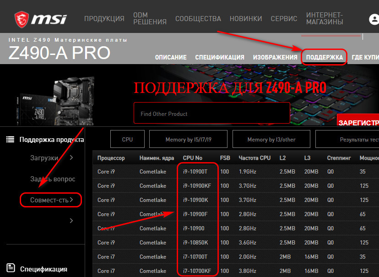Image resolution: width=379 pixels, height=277 pixels.
Task: Select the i7-10700T CPU cell
Action: (195, 257)
